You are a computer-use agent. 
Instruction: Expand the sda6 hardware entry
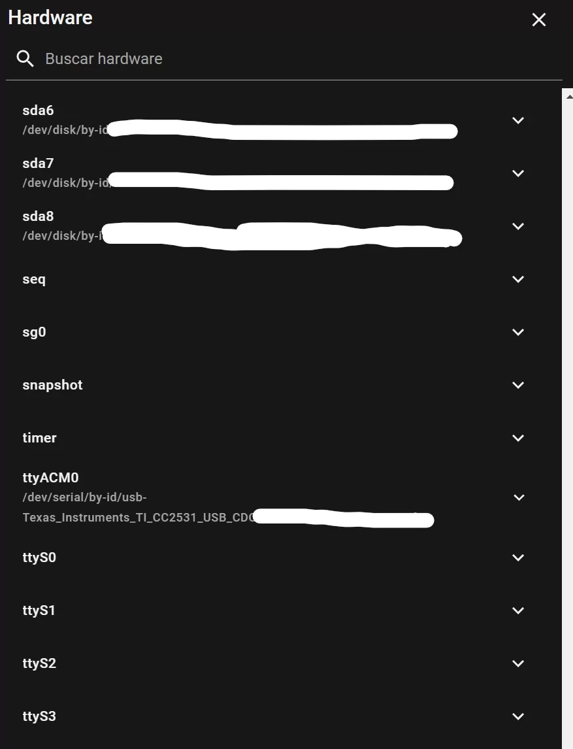[518, 120]
